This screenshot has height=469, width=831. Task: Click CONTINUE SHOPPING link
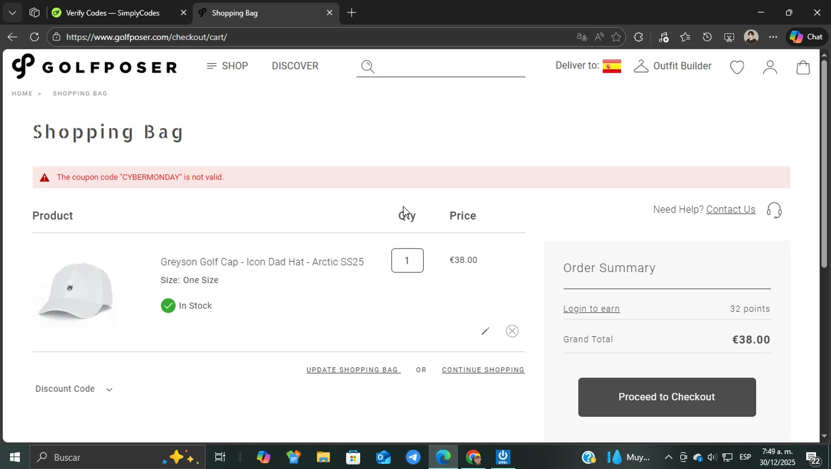pos(483,370)
